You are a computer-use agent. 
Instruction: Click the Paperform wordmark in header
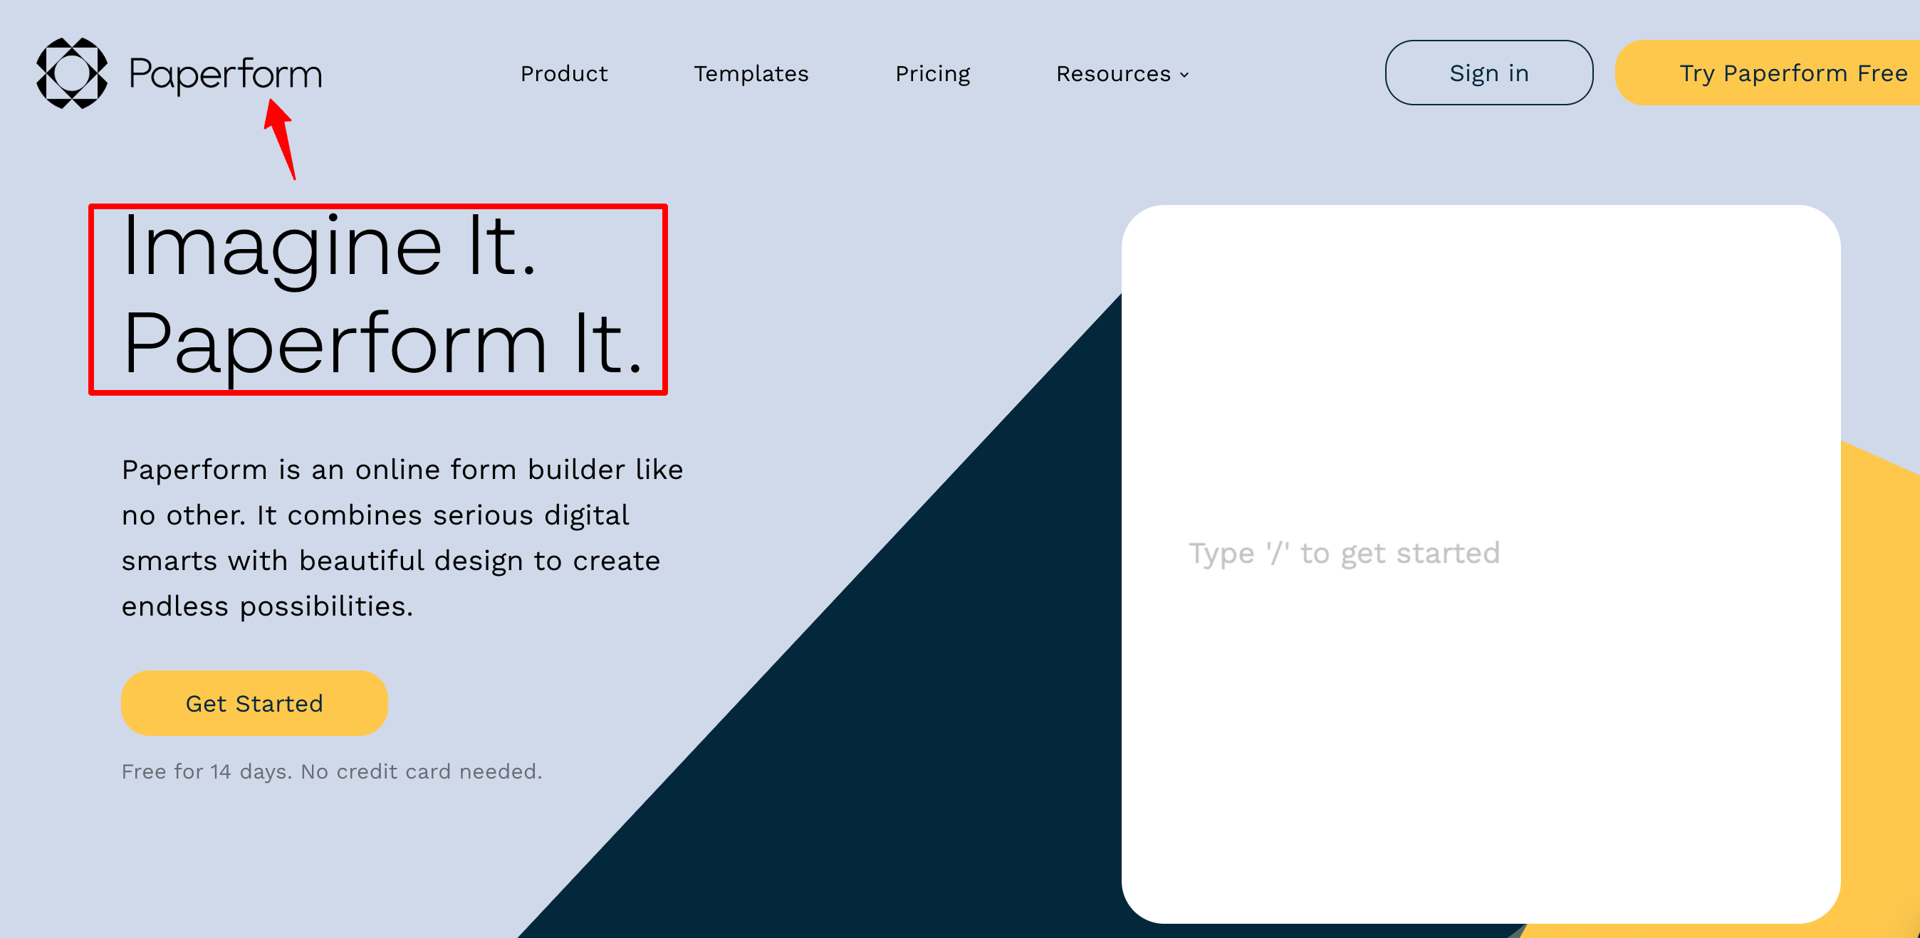pos(225,75)
